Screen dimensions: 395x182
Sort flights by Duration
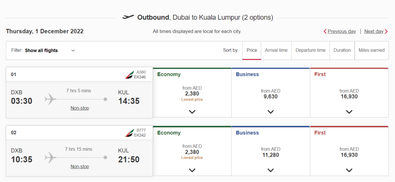point(342,50)
